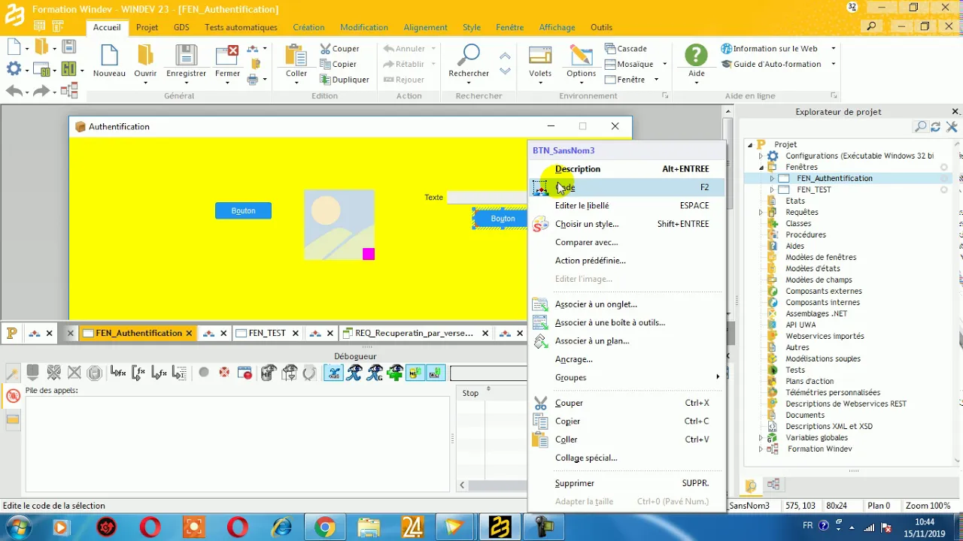
Task: Select Supprimer in context menu
Action: (x=626, y=483)
